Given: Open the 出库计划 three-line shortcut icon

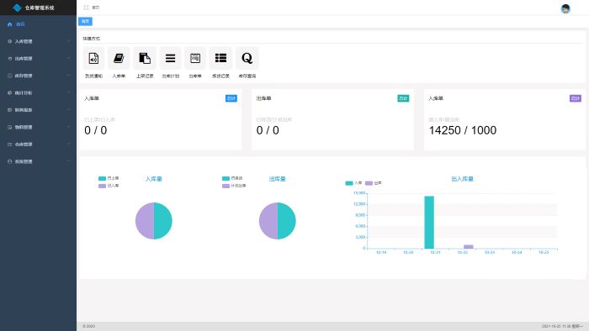Looking at the screenshot, I should (170, 59).
